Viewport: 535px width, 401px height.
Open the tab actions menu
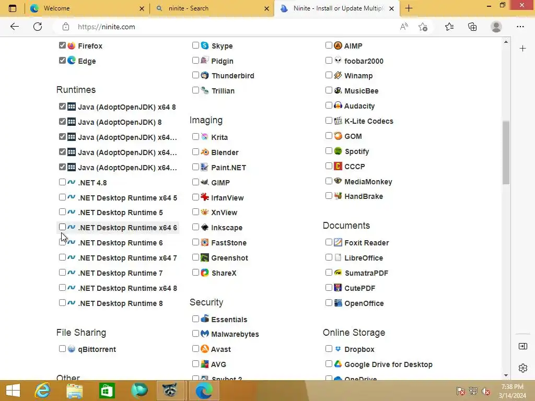(x=13, y=8)
